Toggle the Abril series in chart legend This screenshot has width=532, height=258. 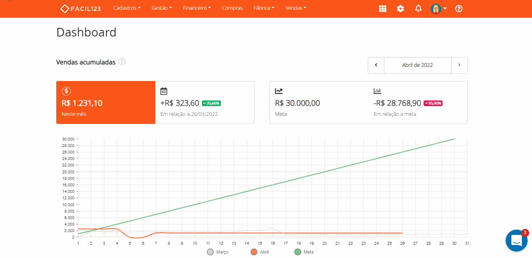pos(261,252)
